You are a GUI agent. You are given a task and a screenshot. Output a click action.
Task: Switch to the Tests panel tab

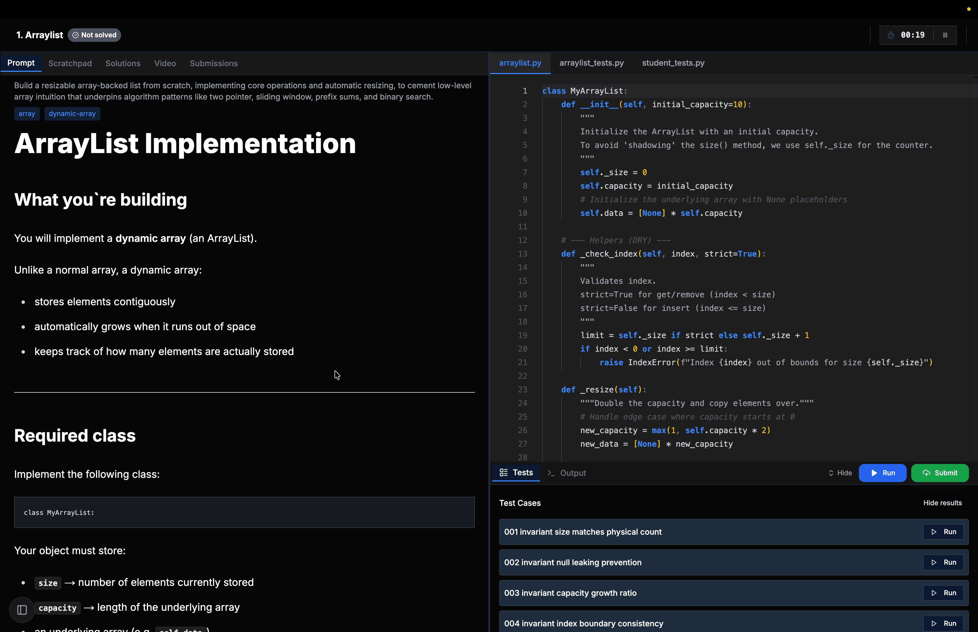click(516, 473)
